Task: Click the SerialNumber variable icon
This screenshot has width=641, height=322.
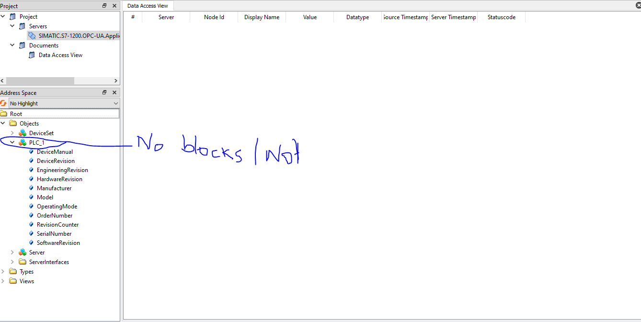Action: click(x=31, y=233)
